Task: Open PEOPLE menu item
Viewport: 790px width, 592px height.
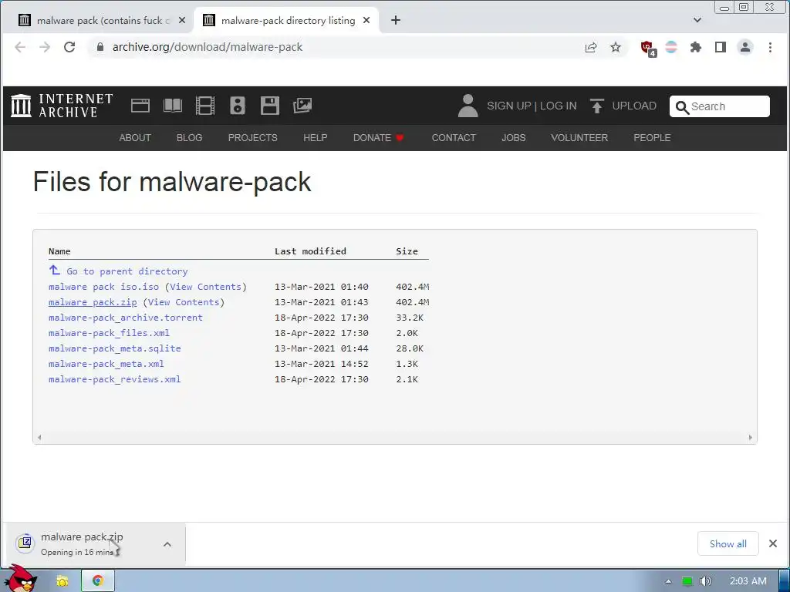Action: coord(652,138)
